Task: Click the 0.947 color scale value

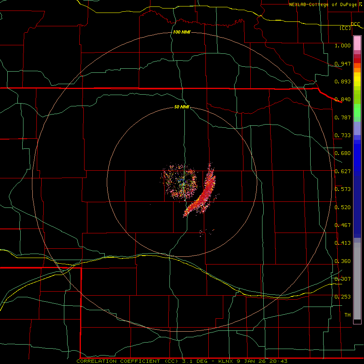Action: point(343,63)
